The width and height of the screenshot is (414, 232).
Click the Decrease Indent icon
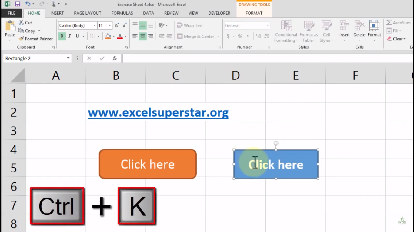[x=162, y=36]
